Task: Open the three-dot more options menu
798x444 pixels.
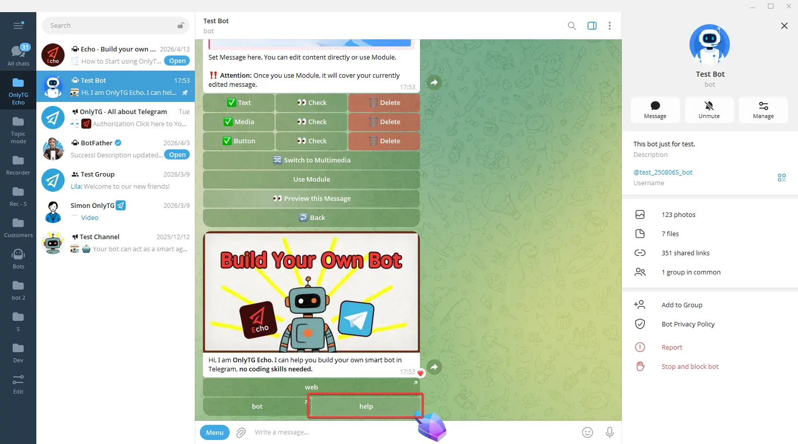Action: (609, 26)
